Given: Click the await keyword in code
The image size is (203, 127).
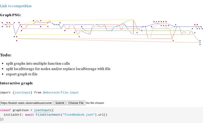Looking at the screenshot, I should click(29, 115).
